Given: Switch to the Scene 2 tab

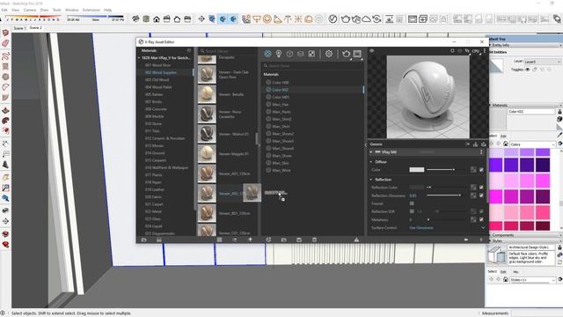Looking at the screenshot, I should tap(35, 27).
